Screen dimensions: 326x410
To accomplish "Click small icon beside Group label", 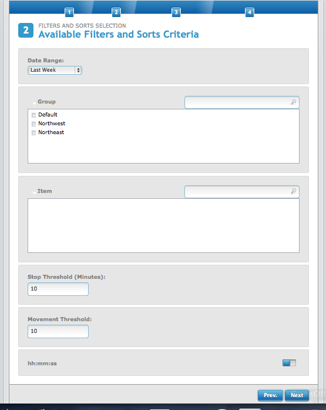I will tap(34, 104).
